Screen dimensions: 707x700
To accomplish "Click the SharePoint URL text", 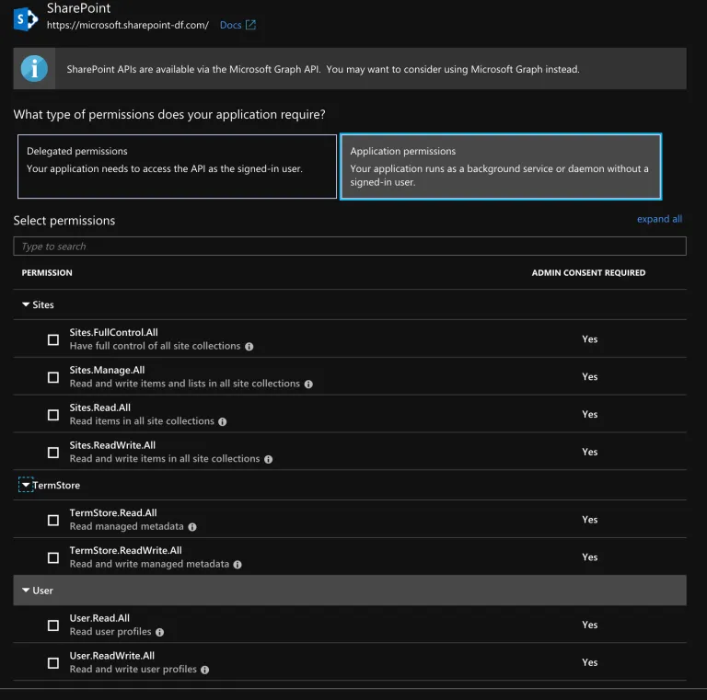I will [x=128, y=25].
